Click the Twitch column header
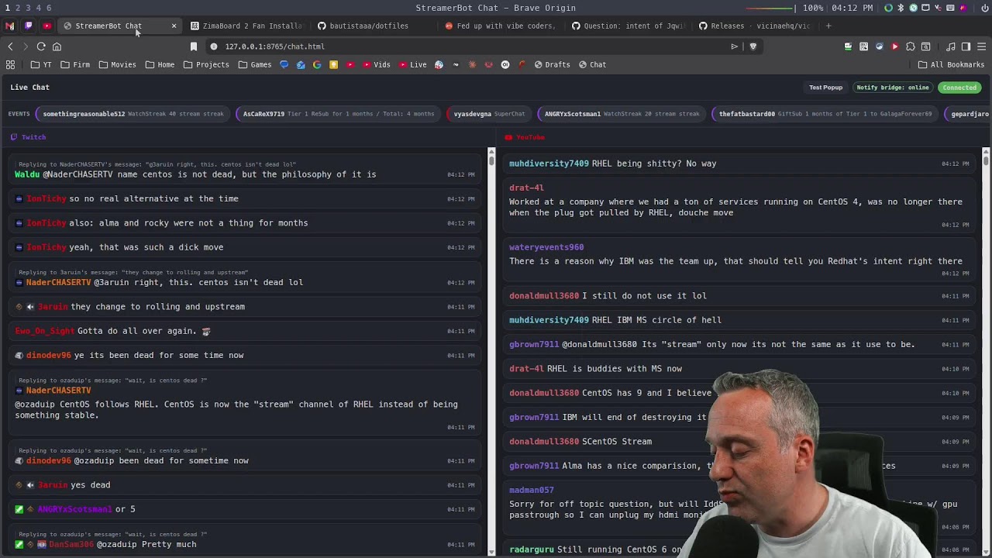Screen dimensions: 992x558 click(28, 137)
